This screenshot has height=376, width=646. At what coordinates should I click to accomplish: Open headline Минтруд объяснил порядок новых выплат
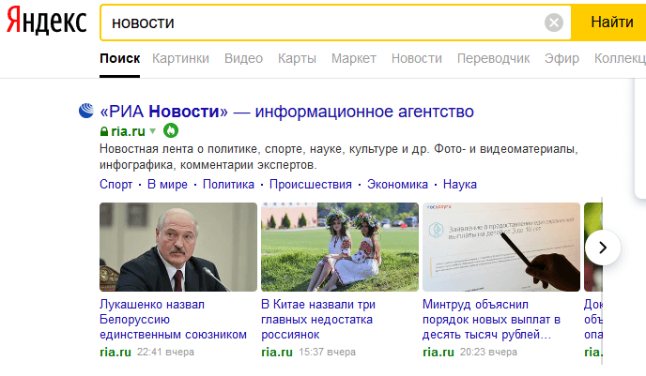(491, 320)
